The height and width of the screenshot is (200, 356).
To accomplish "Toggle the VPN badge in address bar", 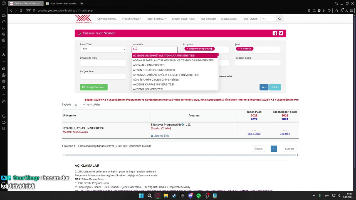I will [x=28, y=11].
